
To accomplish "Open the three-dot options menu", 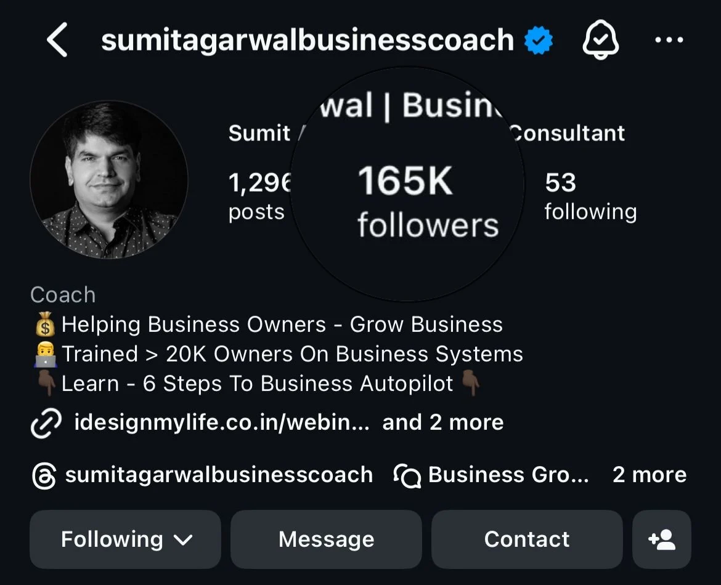I will (x=669, y=39).
